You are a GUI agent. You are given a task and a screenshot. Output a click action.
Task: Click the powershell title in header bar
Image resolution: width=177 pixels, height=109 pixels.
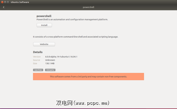[x=88, y=7]
